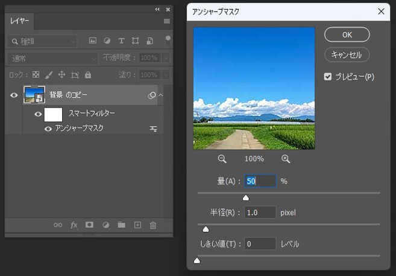Click the add layer mask icon

(x=89, y=225)
